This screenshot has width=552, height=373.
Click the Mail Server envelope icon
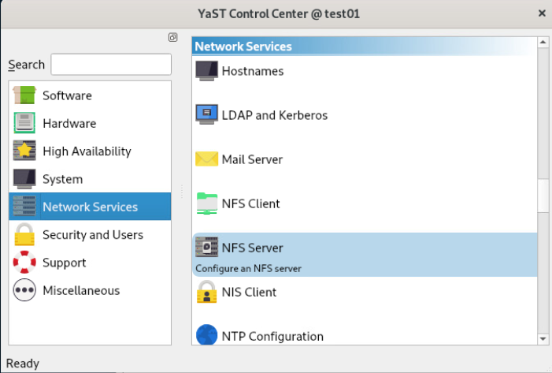click(x=206, y=159)
